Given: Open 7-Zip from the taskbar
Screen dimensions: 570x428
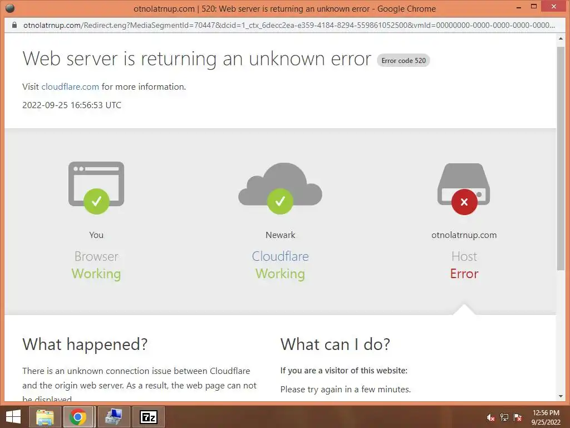Looking at the screenshot, I should tap(148, 417).
